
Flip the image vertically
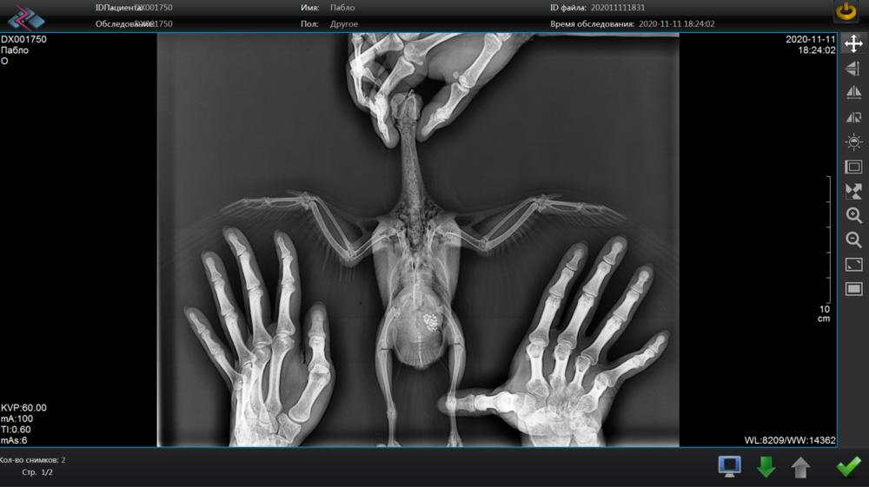pos(853,68)
